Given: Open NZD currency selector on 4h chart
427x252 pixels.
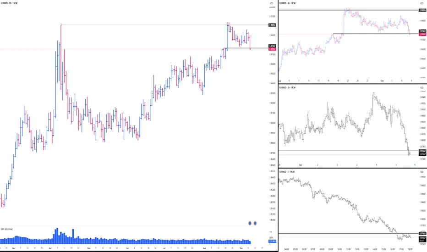Looking at the screenshot, I should click(x=422, y=3).
